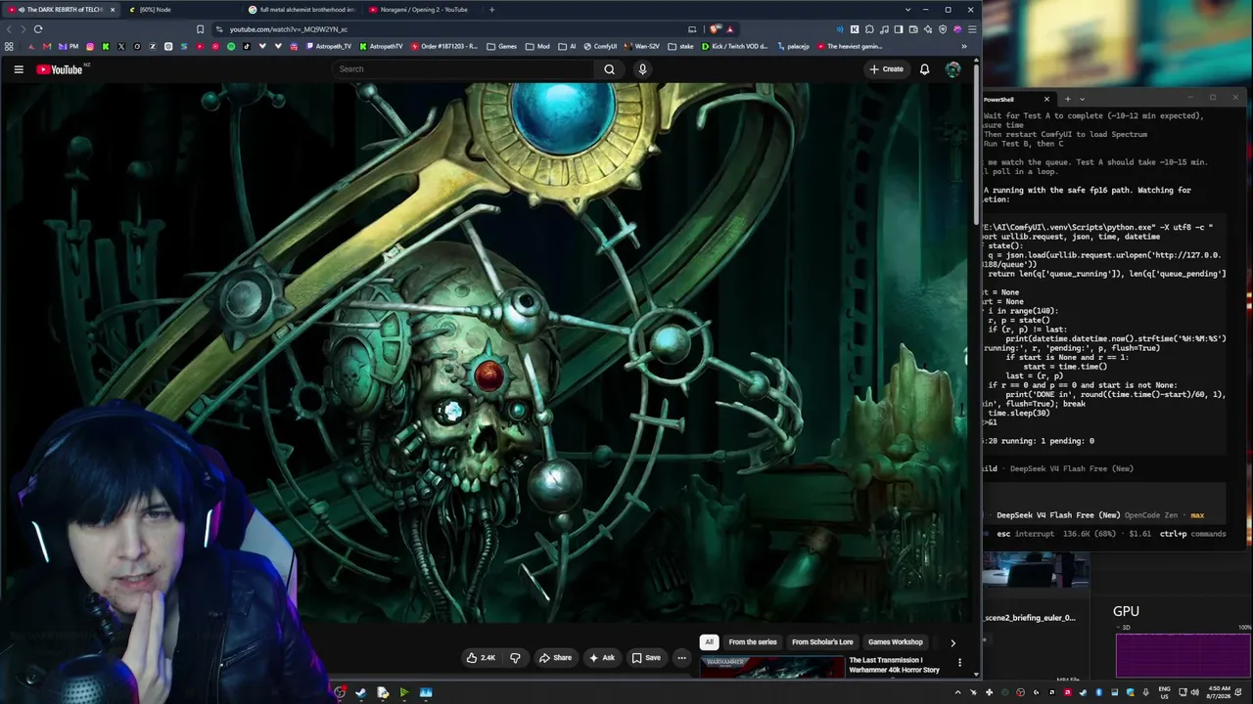
Task: Open a new browser tab
Action: click(491, 10)
